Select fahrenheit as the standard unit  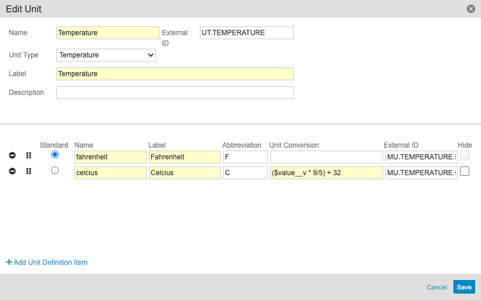tap(55, 155)
